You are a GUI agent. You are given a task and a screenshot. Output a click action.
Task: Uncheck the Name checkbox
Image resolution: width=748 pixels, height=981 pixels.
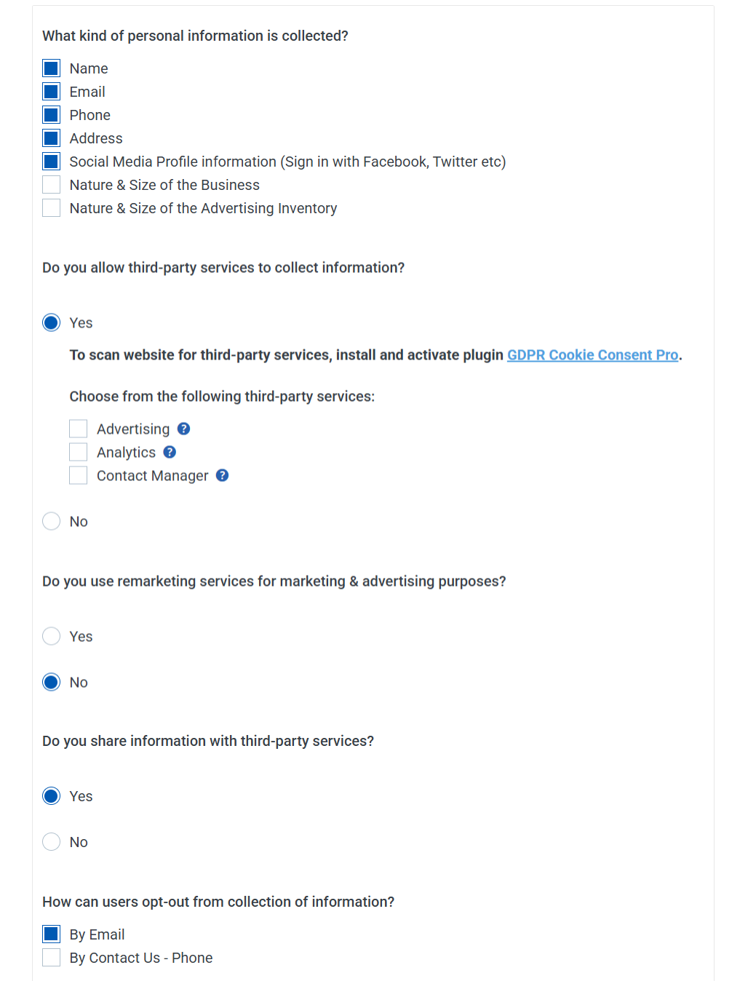coord(51,68)
